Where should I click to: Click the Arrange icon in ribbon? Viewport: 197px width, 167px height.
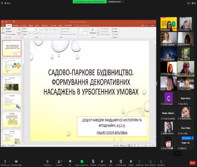coord(92,30)
